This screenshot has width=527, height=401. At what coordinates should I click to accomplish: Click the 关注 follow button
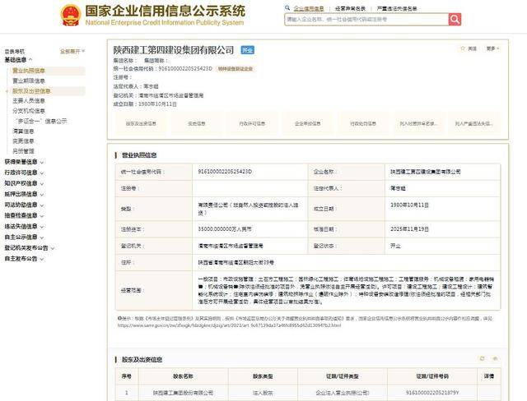[469, 48]
